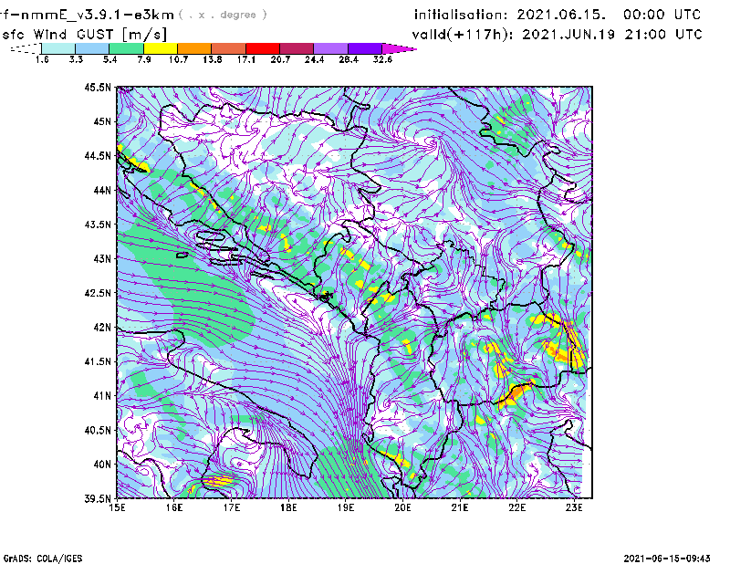
Task: Click the '22E' longitude label
Action: point(516,507)
